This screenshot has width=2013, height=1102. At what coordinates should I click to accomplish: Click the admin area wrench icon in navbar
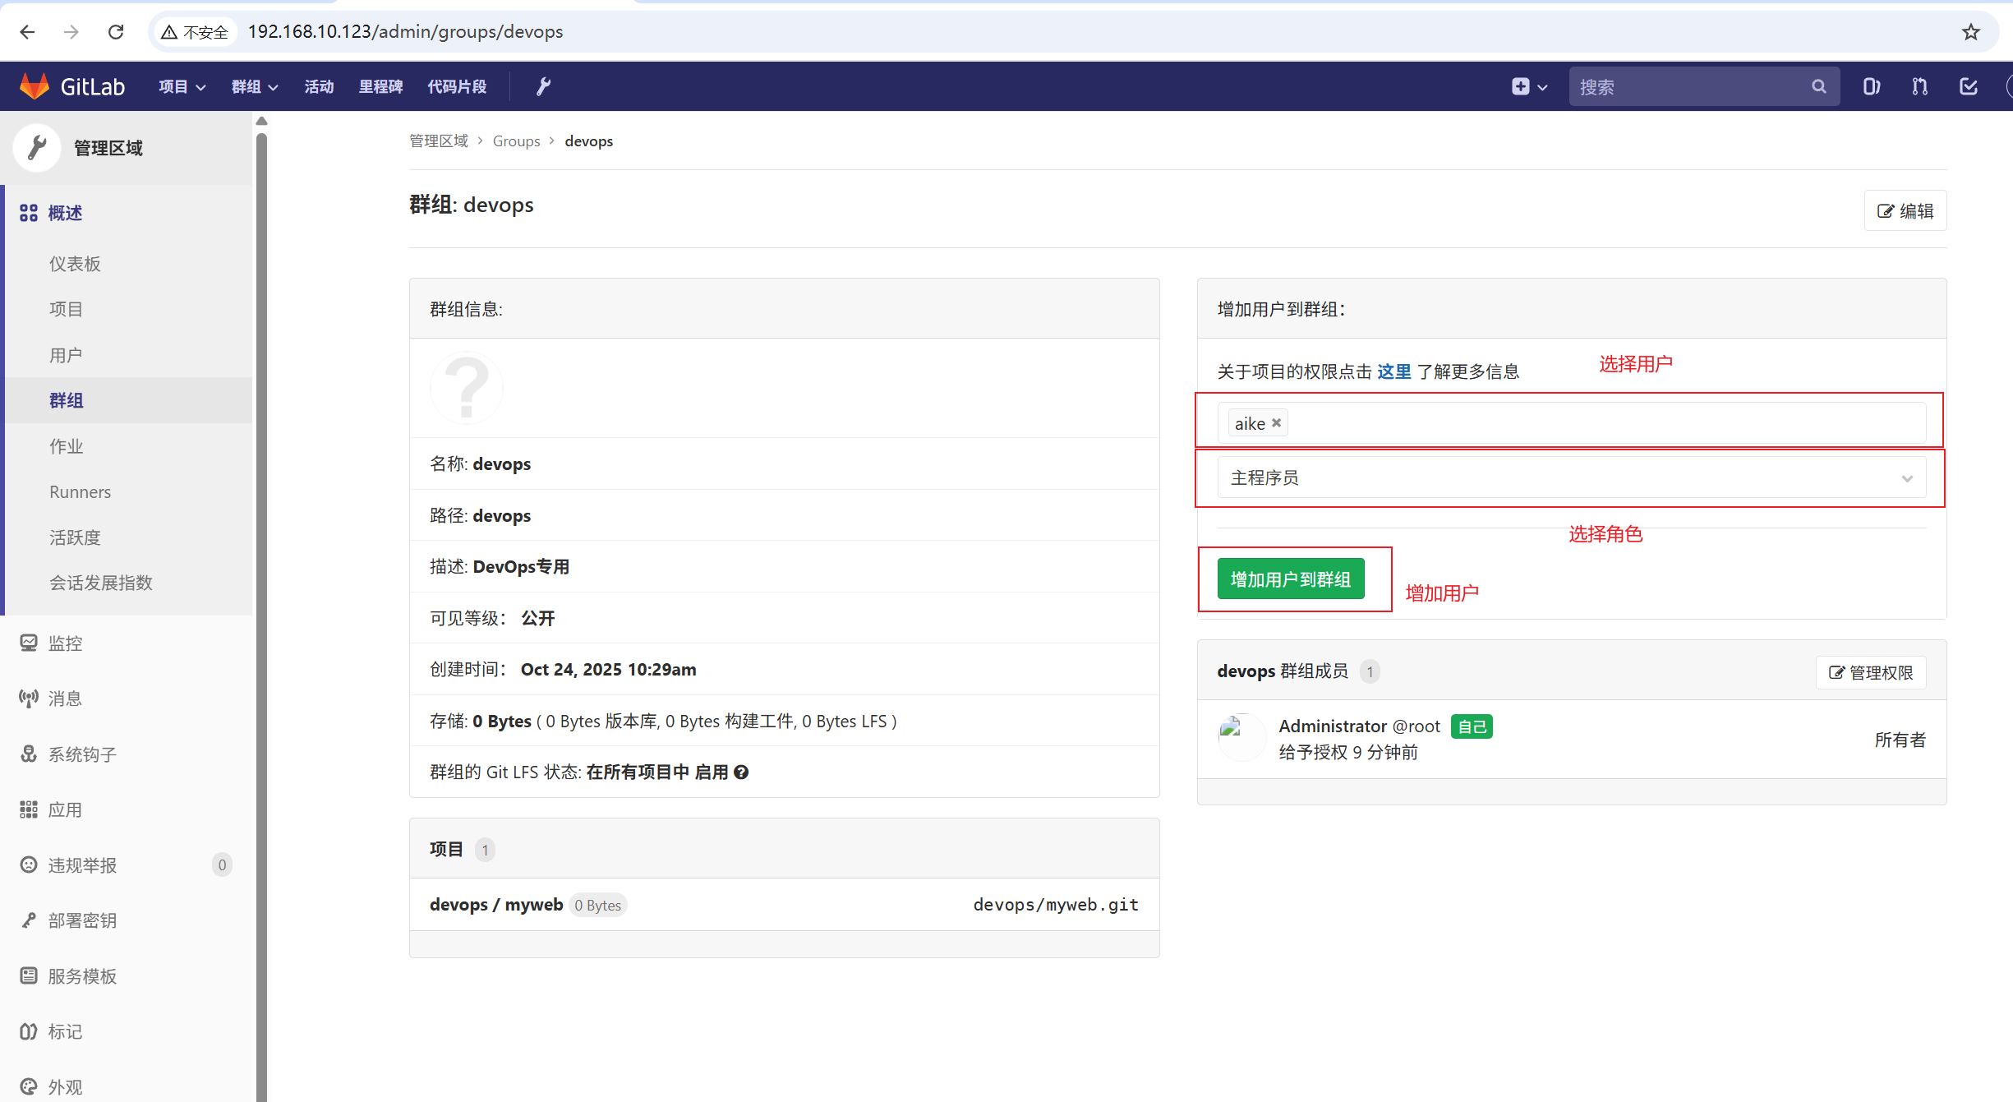coord(543,86)
